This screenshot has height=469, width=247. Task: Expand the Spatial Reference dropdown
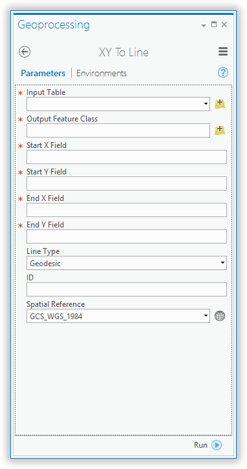206,316
